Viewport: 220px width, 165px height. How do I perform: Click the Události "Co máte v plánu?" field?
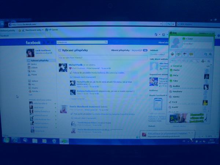(x=159, y=54)
